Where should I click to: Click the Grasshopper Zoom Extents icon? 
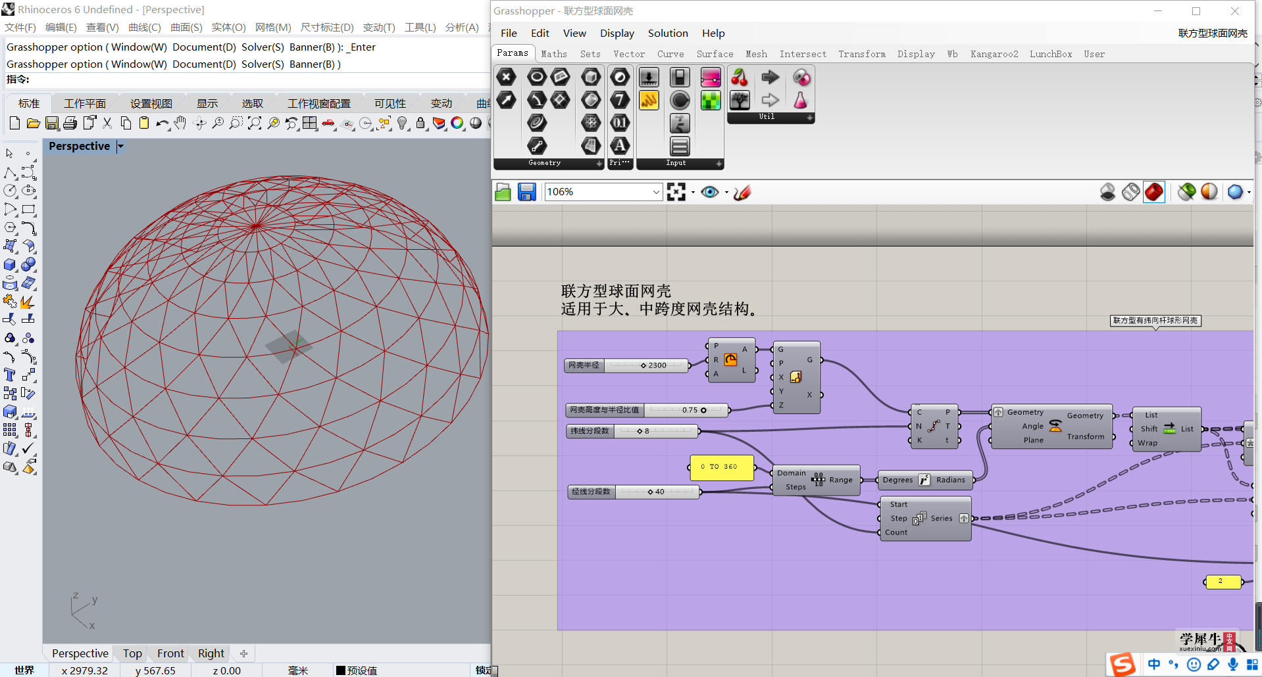tap(676, 192)
